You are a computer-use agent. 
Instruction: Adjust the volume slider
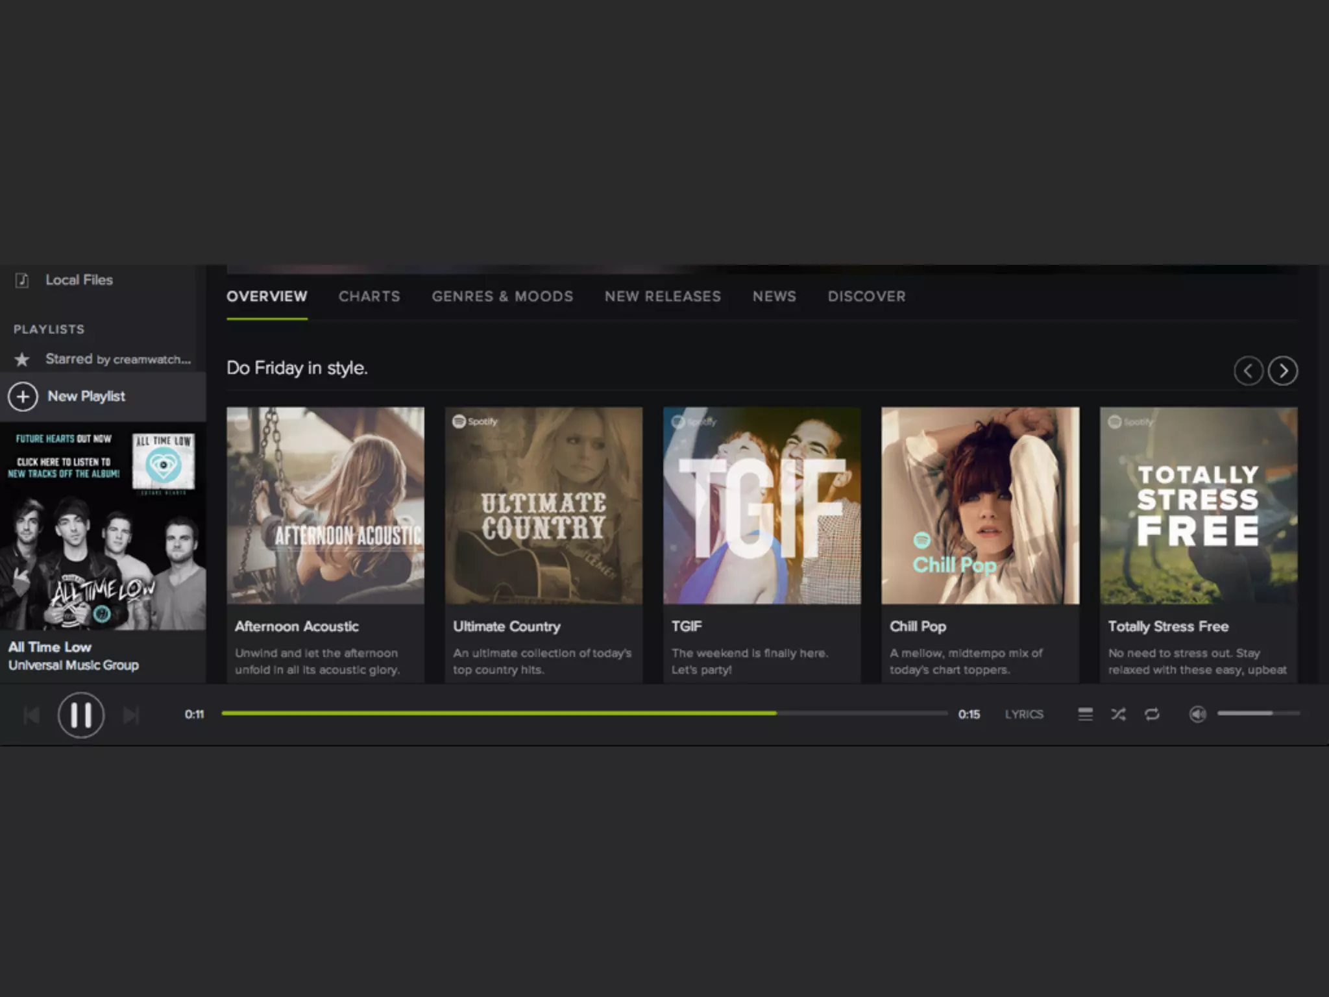pyautogui.click(x=1258, y=713)
